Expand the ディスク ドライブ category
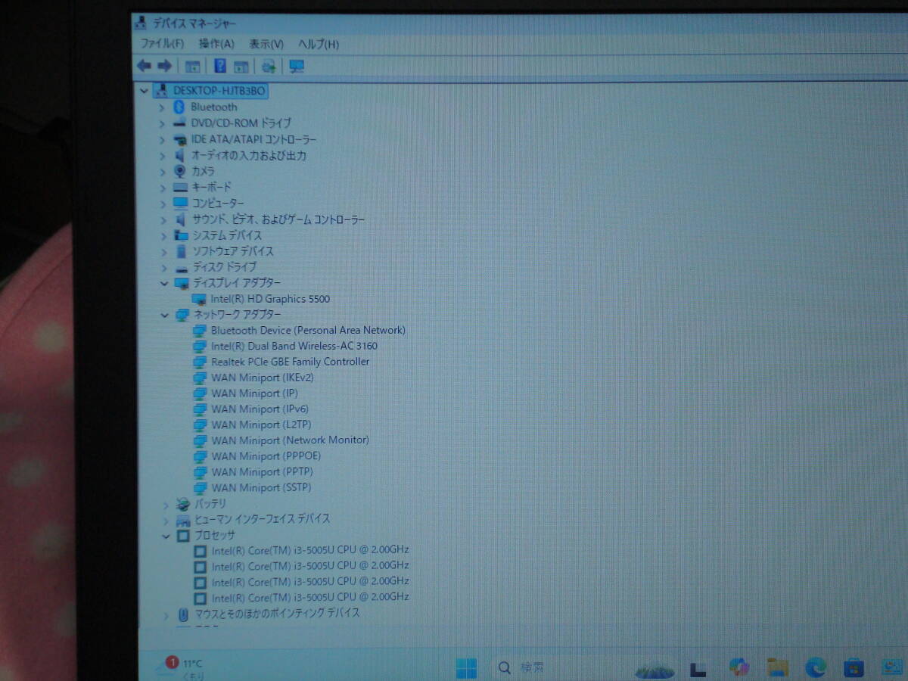 click(x=163, y=268)
